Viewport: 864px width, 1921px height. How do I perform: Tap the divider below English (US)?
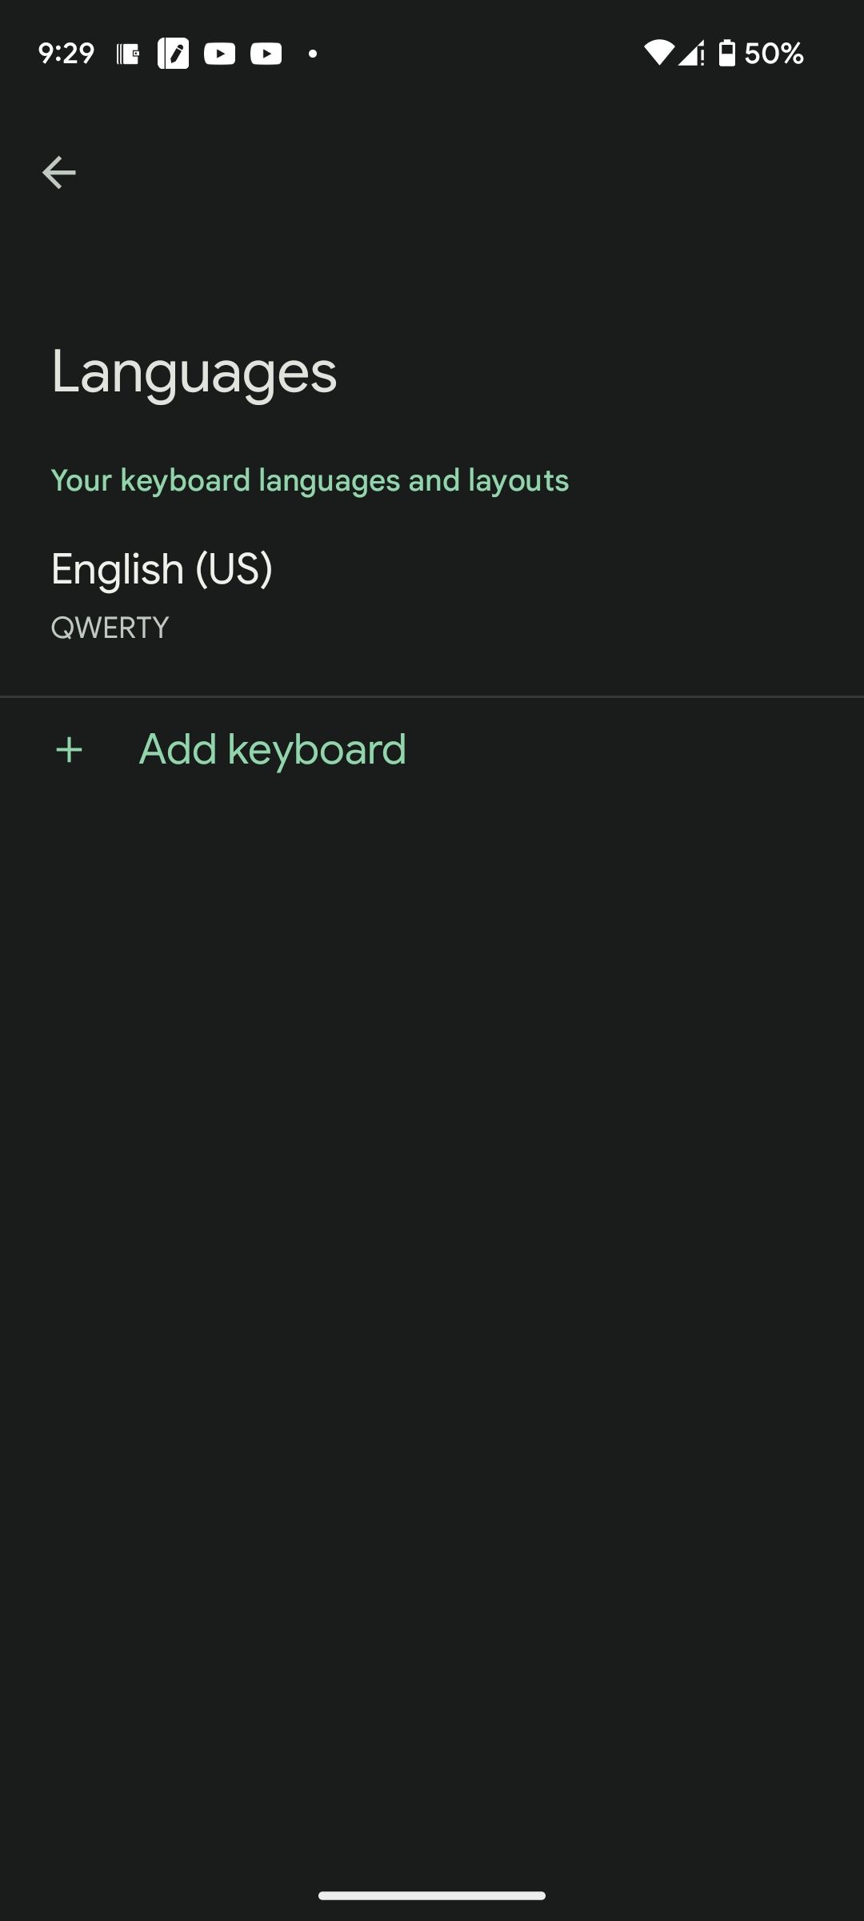coord(432,696)
